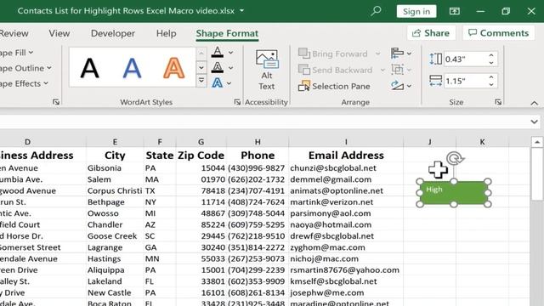Click the Sign in button
The image size is (544, 306).
(x=416, y=11)
